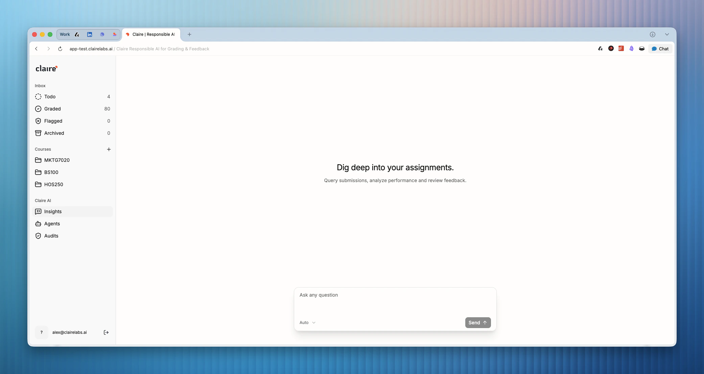
Task: Open the HOS250 course folder
Action: [x=53, y=184]
